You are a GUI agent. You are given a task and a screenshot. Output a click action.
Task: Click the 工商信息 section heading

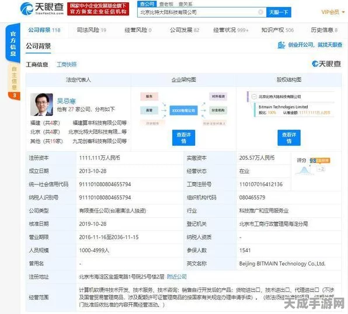[x=37, y=65]
